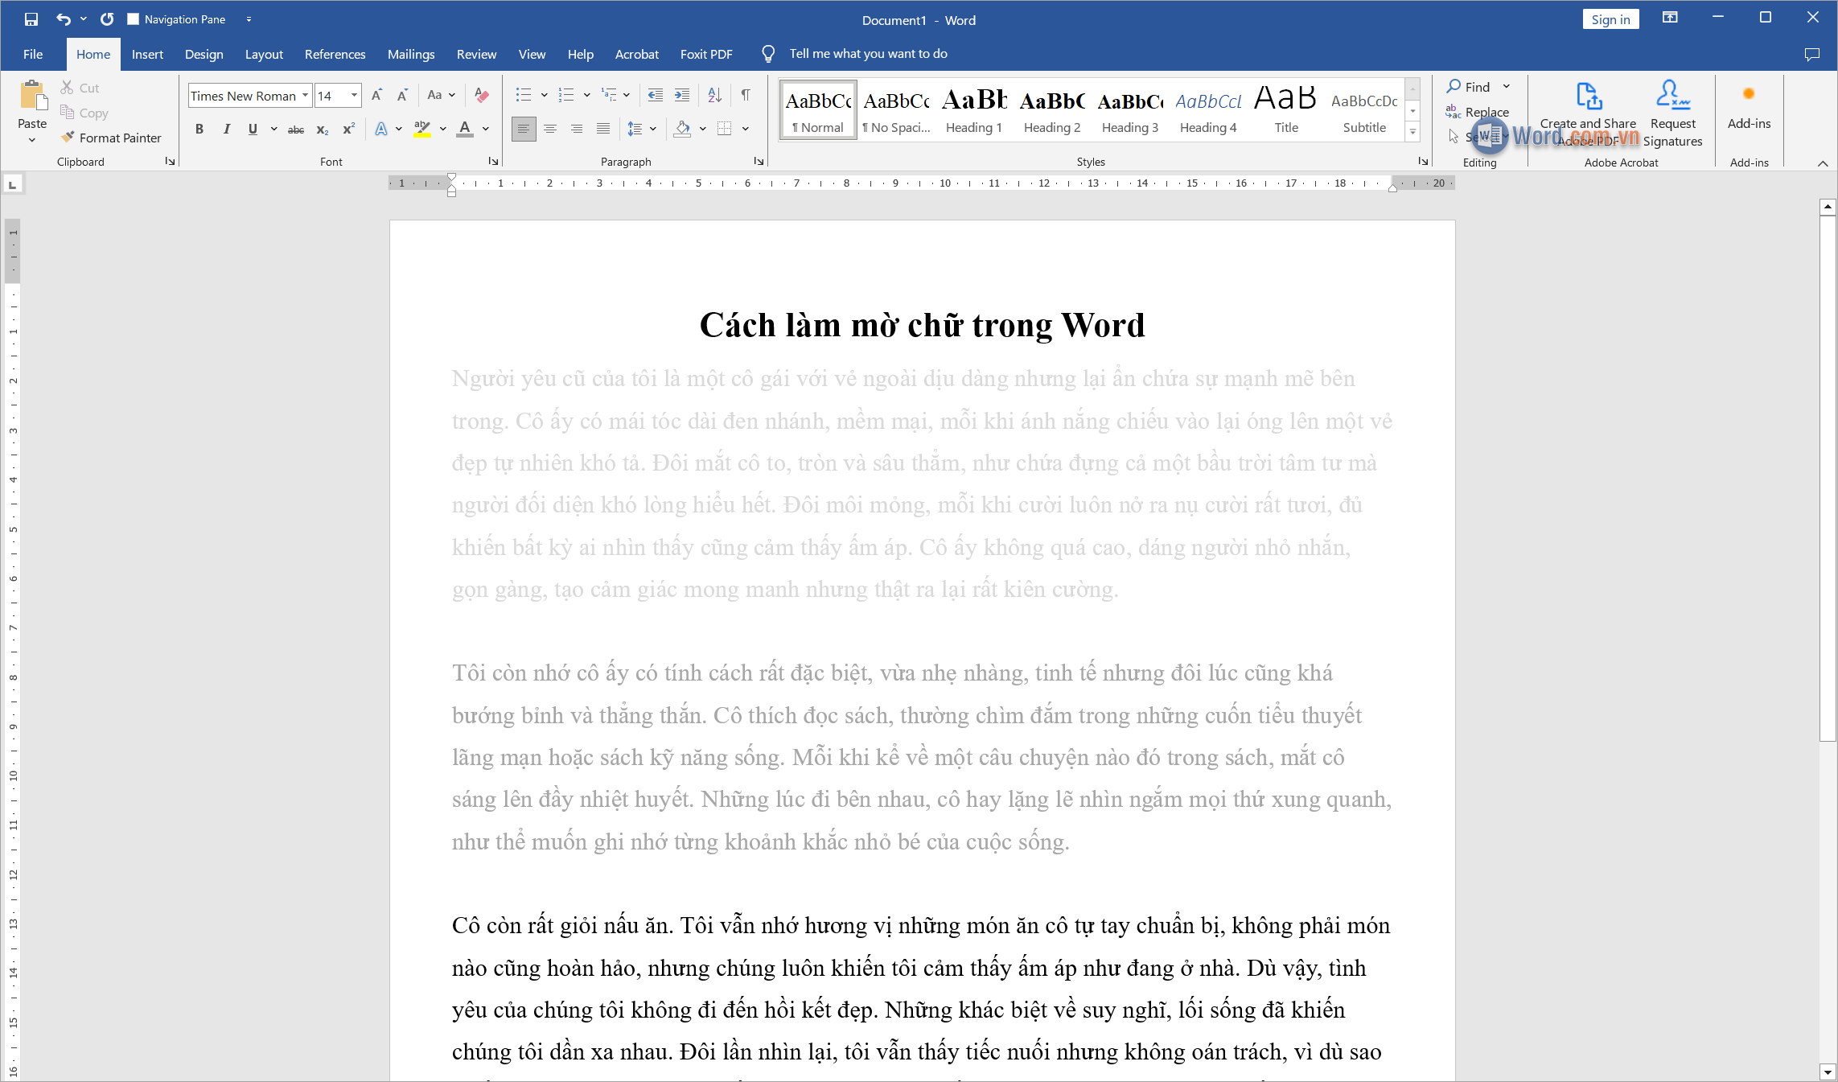Decrease paragraph indent
This screenshot has height=1082, width=1838.
[656, 96]
